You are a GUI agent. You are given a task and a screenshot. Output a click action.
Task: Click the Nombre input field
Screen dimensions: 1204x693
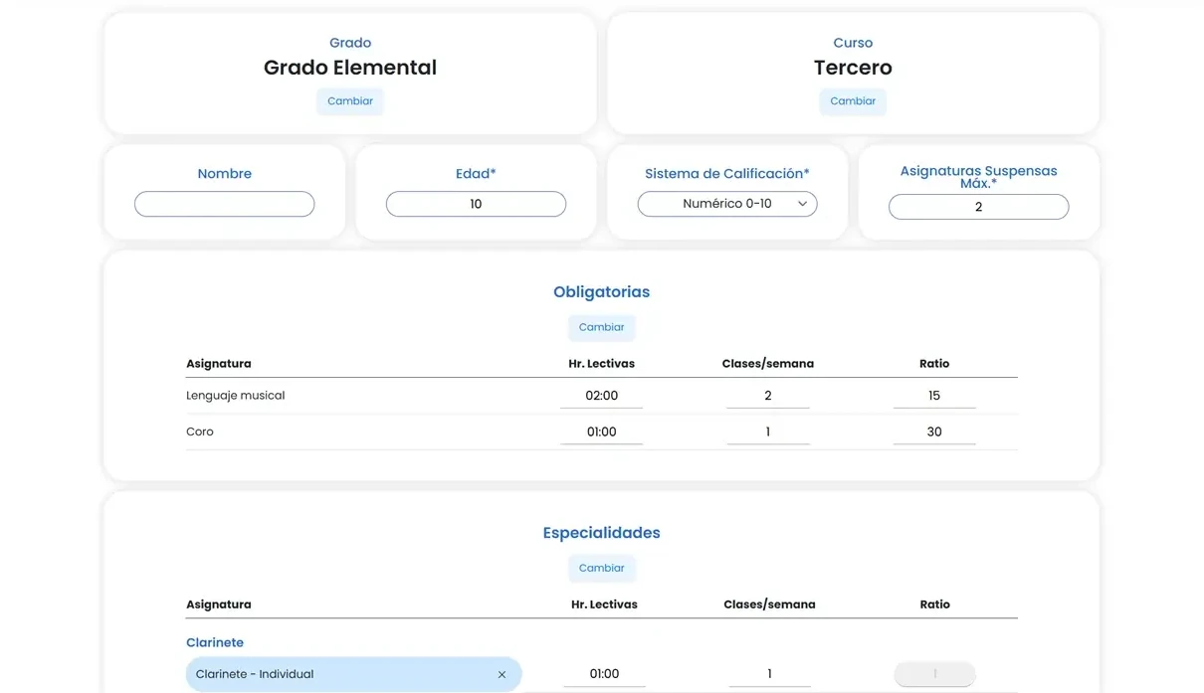click(224, 204)
